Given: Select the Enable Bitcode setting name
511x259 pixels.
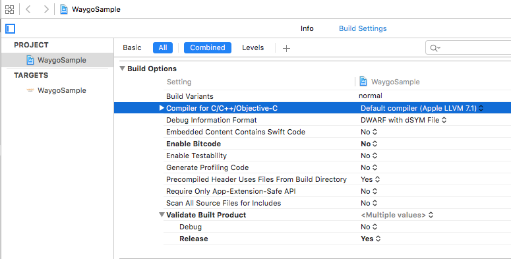Looking at the screenshot, I should [x=194, y=144].
